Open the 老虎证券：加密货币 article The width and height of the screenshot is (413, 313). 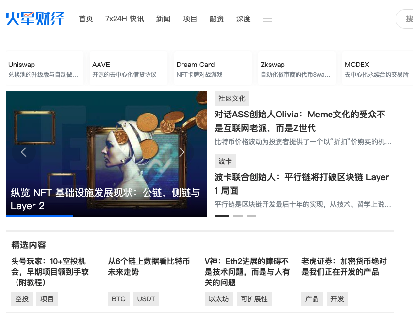pyautogui.click(x=344, y=266)
